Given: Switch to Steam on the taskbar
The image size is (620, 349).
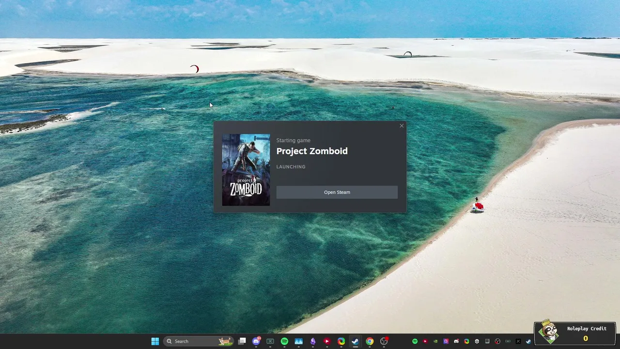Looking at the screenshot, I should coord(355,341).
